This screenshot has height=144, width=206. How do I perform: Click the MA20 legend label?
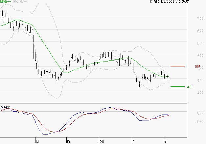tap(4, 2)
